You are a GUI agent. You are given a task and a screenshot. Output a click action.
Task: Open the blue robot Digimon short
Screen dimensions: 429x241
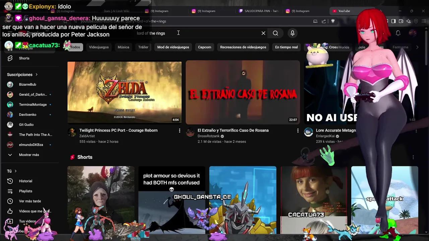point(243,200)
